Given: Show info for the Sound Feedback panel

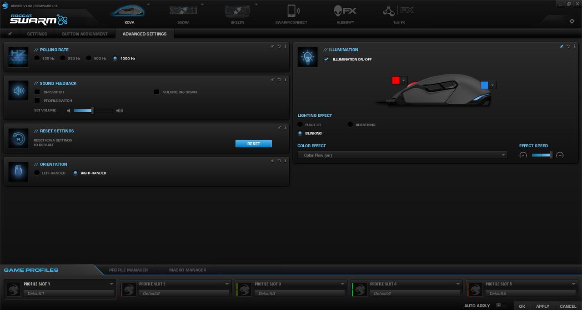Looking at the screenshot, I should click(x=286, y=80).
